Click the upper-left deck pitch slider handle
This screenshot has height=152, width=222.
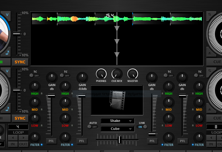click(16, 34)
